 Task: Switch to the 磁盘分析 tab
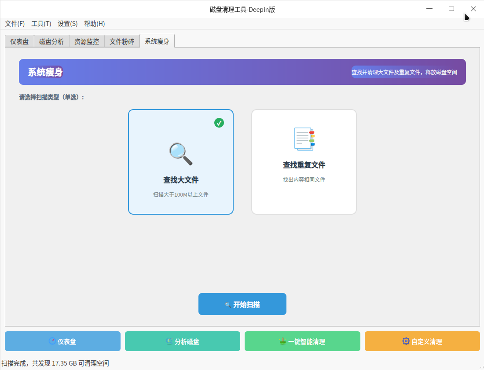[51, 42]
